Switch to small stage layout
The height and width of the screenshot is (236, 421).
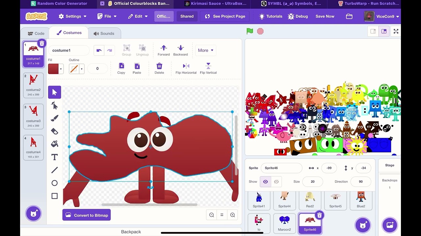[x=373, y=31]
